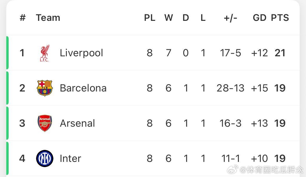Sort by the GD column header
Viewport: 306px width, 177px height.
259,18
